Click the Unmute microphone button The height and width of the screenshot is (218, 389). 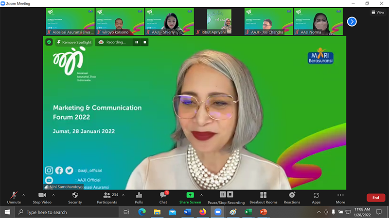(x=14, y=198)
